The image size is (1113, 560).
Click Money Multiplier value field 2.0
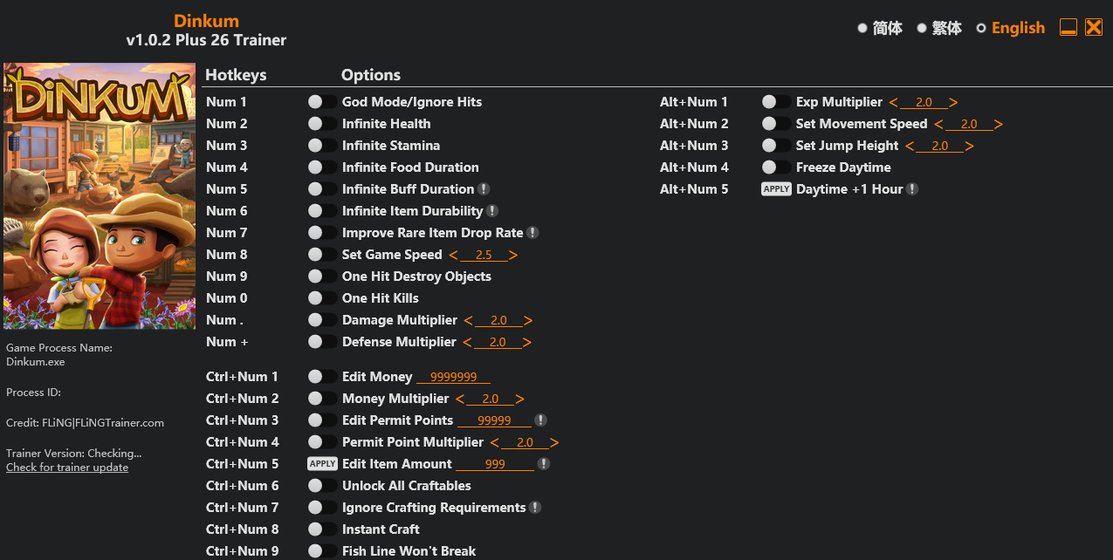[491, 399]
